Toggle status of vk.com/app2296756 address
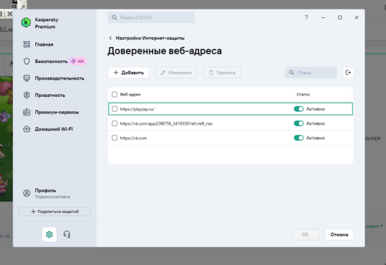The width and height of the screenshot is (386, 265). [299, 123]
